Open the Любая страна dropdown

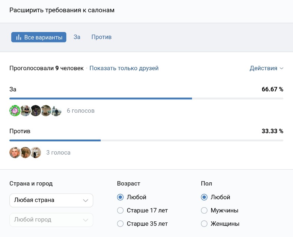tap(51, 200)
